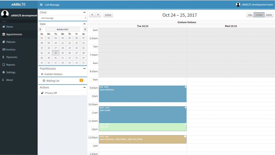275x155 pixels.
Task: Click the sidebar profile avatar picture
Action: click(5, 14)
